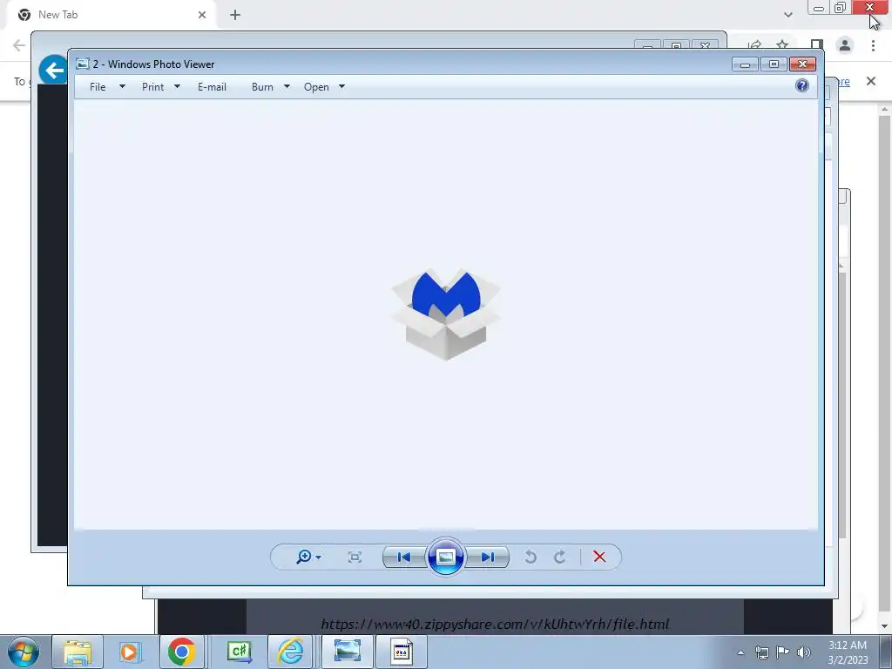The image size is (892, 669).
Task: Click the displayed Malwarebytes box image
Action: coord(445,314)
